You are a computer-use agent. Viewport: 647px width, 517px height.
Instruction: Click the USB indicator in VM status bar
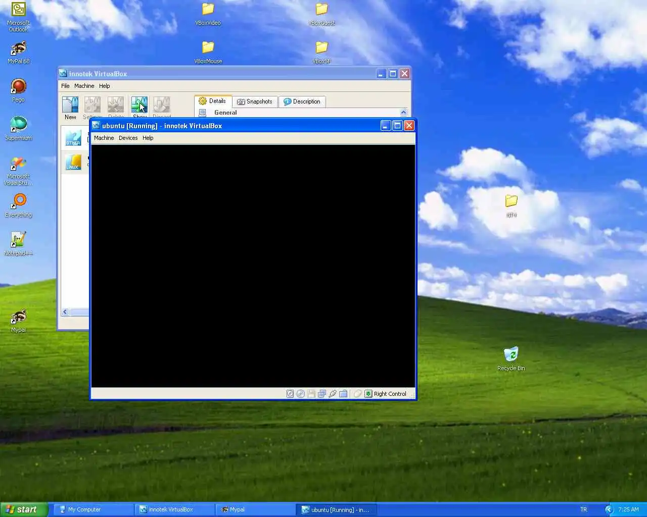pyautogui.click(x=333, y=394)
